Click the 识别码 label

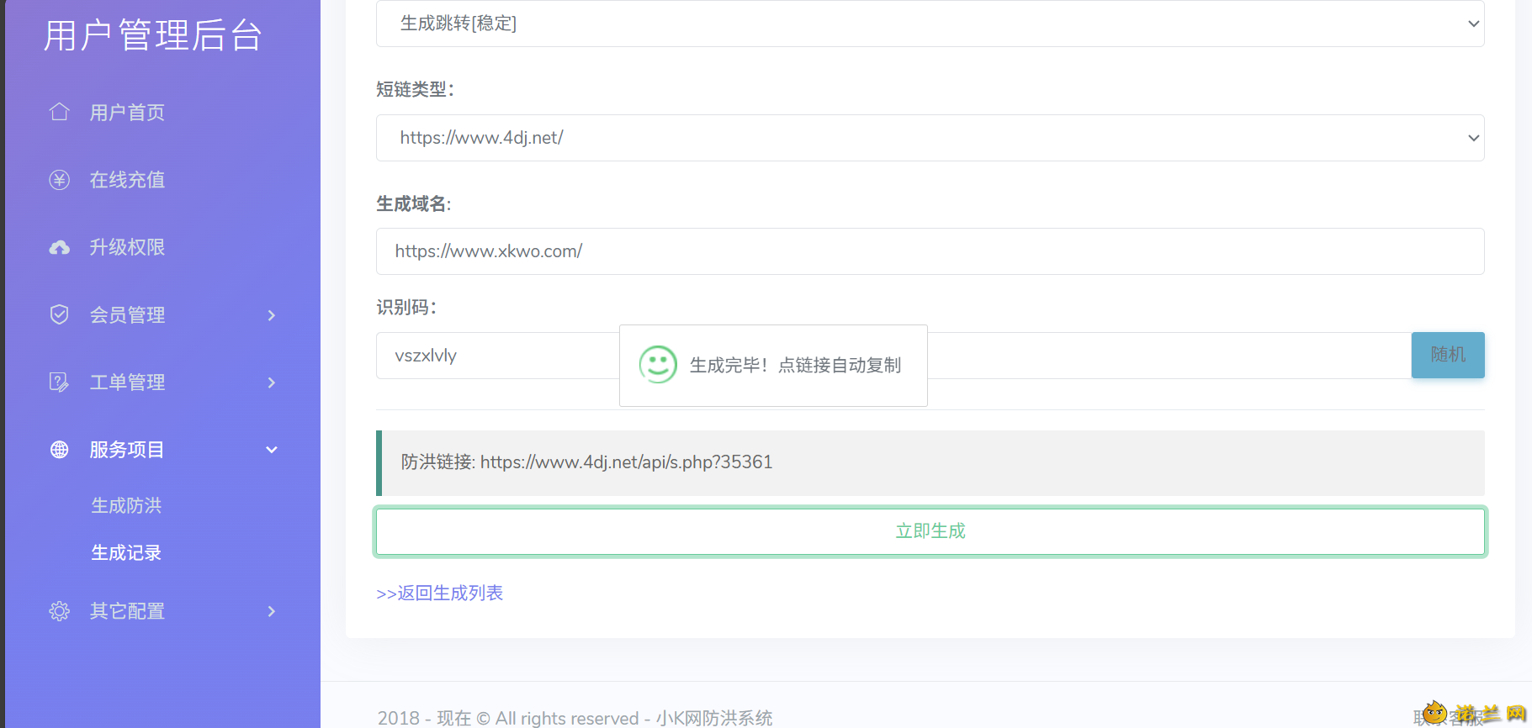406,308
